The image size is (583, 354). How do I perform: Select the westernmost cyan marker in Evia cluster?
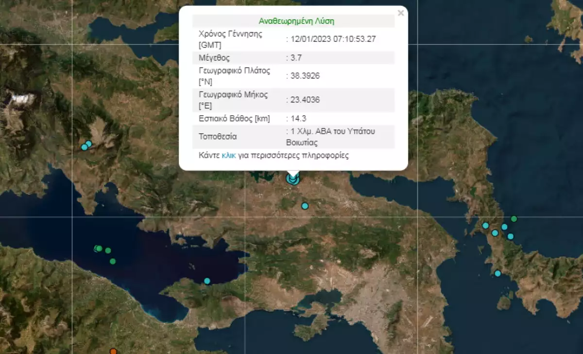point(485,225)
